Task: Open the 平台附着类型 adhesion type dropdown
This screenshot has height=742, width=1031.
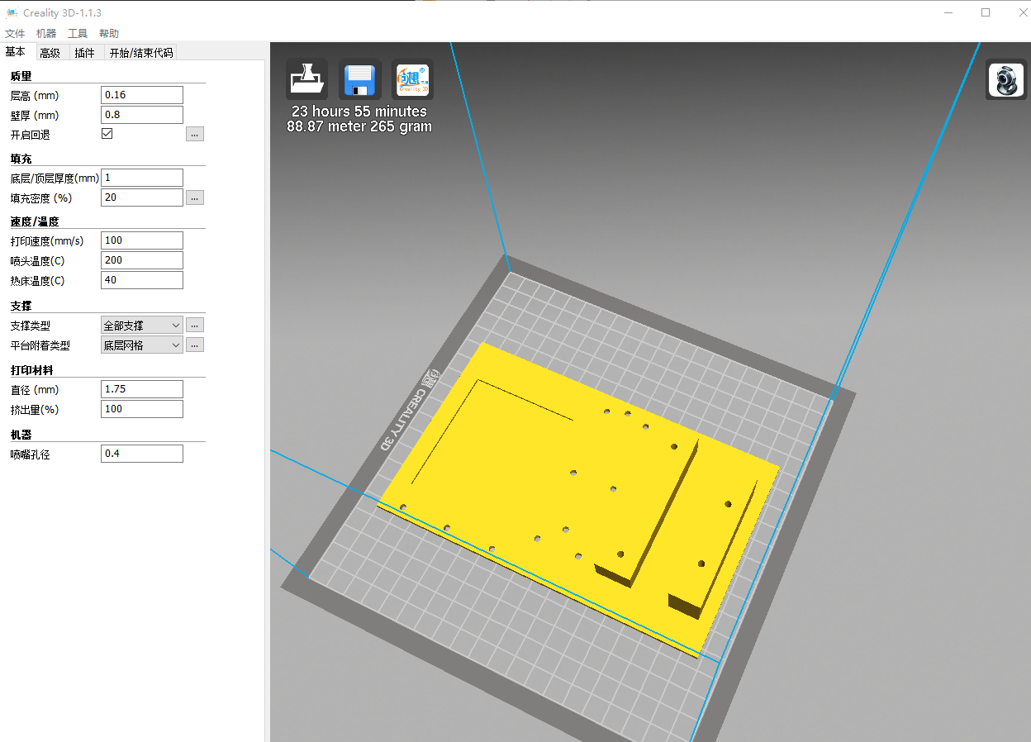Action: [142, 345]
